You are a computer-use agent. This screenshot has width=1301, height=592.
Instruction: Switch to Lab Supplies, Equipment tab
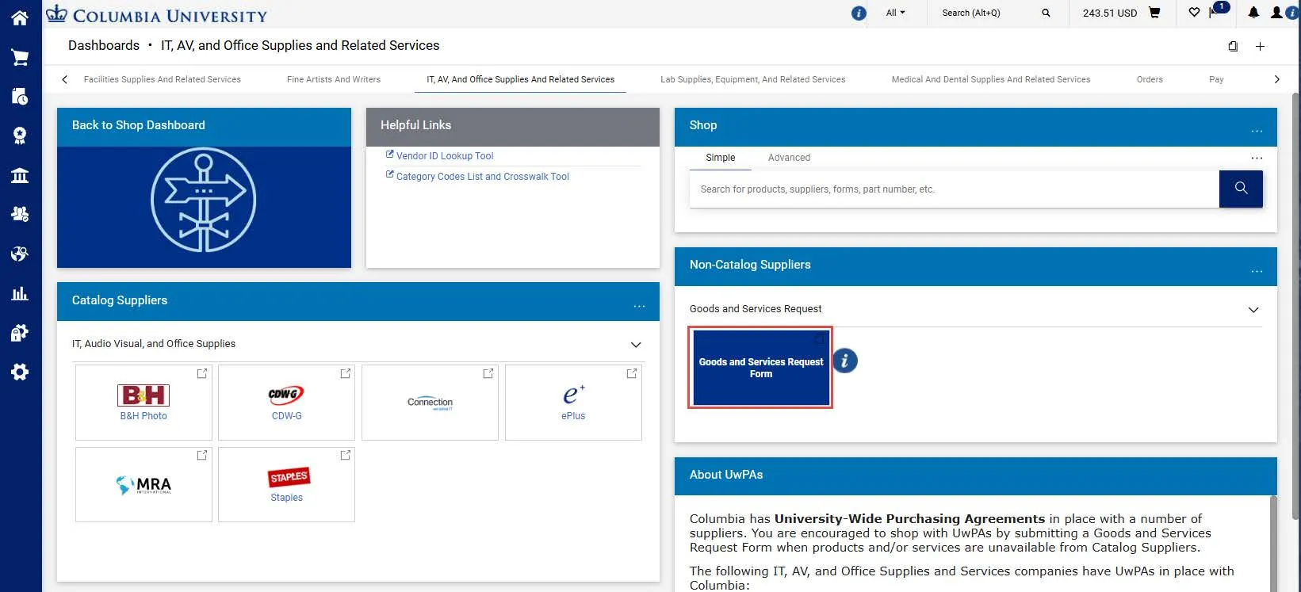pyautogui.click(x=753, y=79)
